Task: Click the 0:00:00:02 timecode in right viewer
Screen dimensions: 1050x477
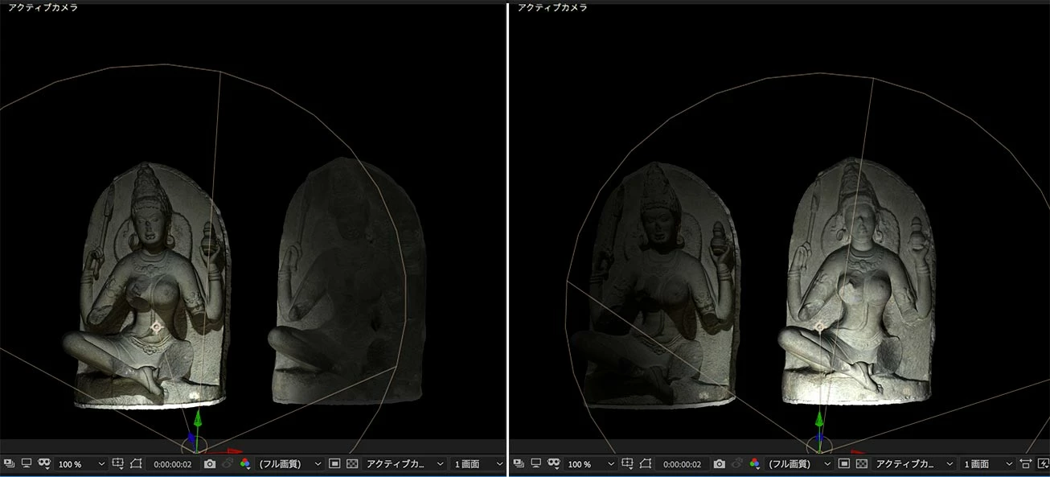Action: [683, 464]
